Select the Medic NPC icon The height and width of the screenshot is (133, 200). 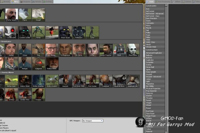click(120, 50)
